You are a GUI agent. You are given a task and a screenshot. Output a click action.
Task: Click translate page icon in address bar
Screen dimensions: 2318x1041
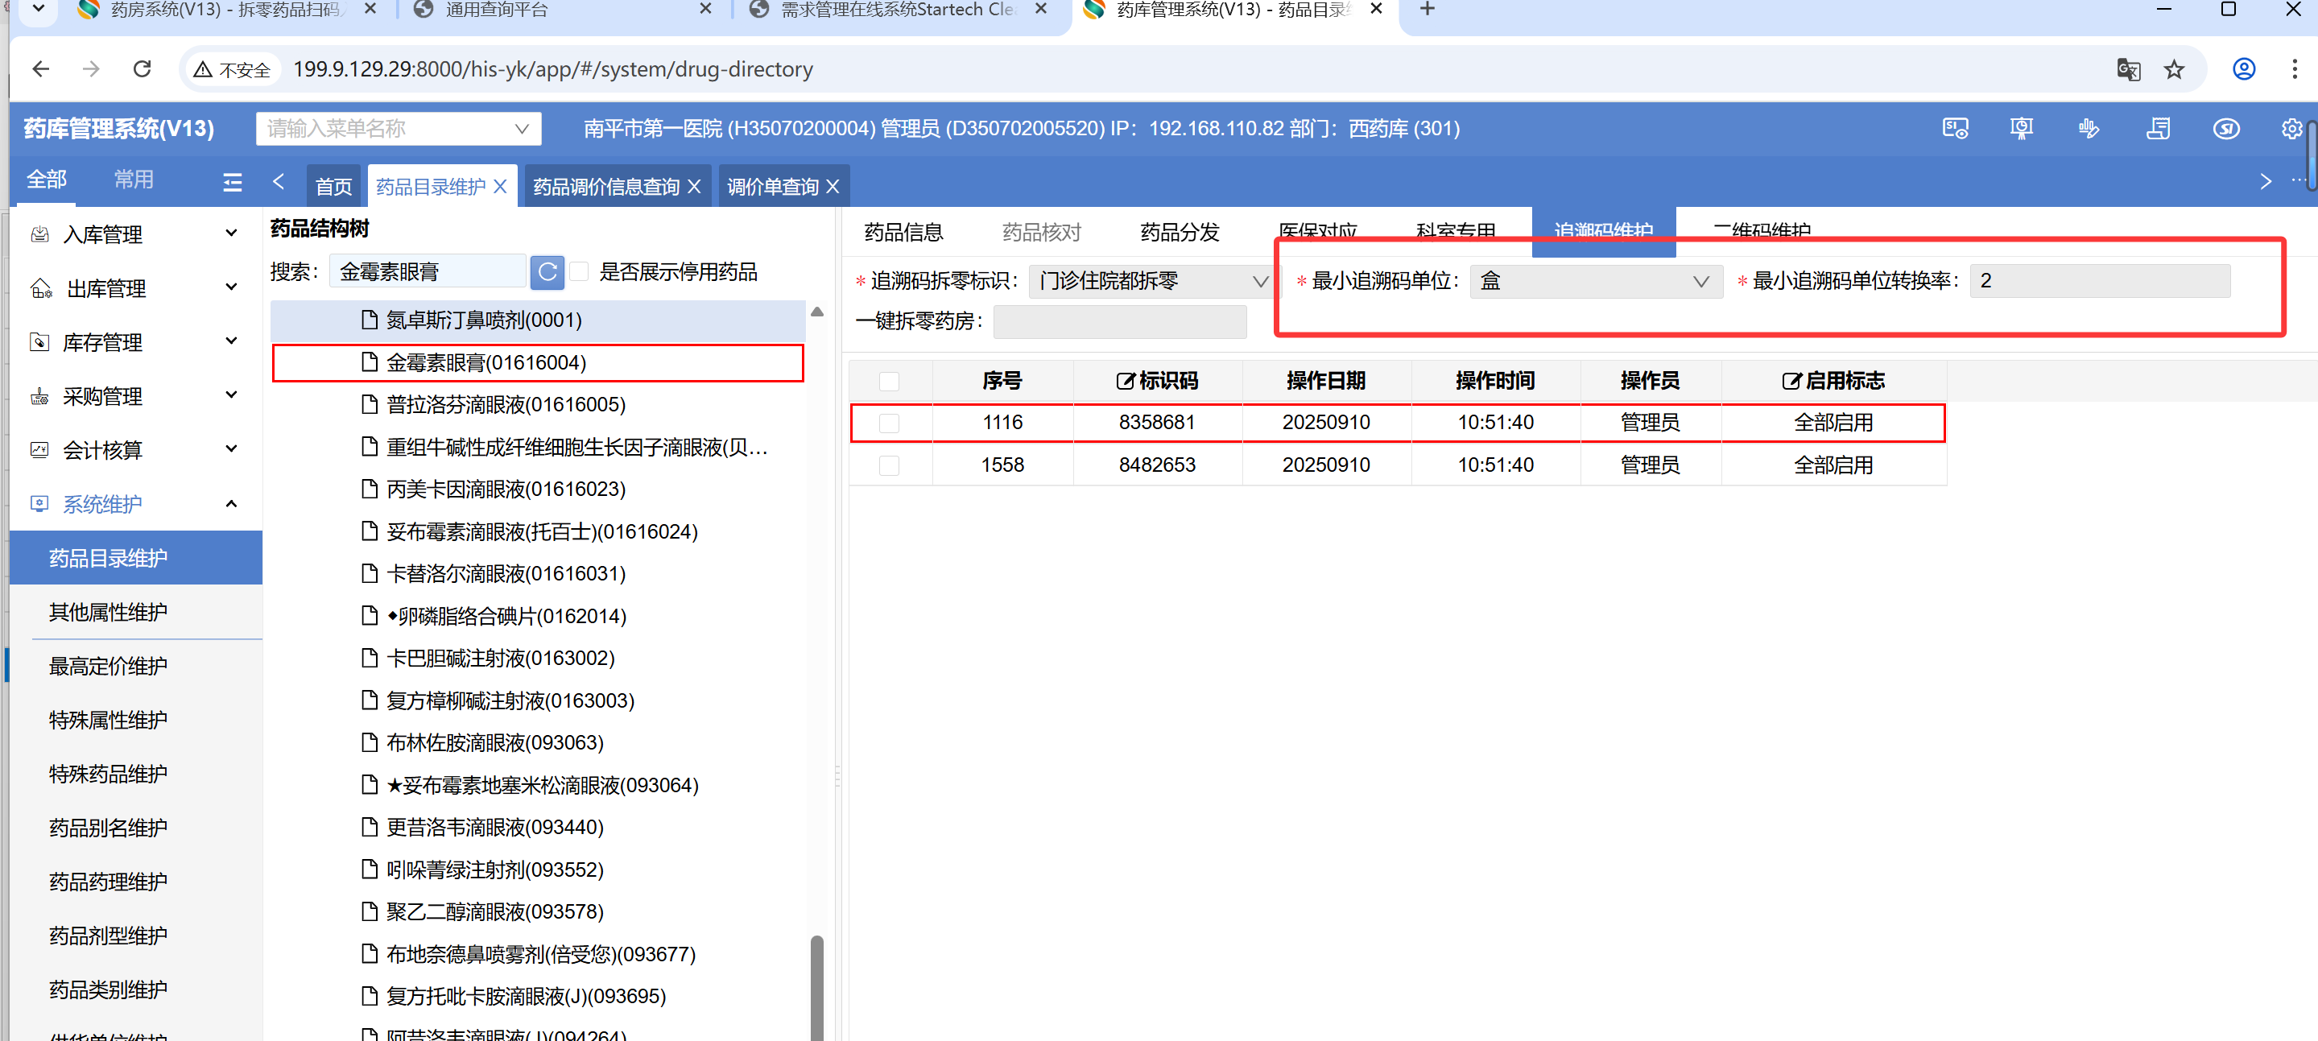coord(2128,69)
